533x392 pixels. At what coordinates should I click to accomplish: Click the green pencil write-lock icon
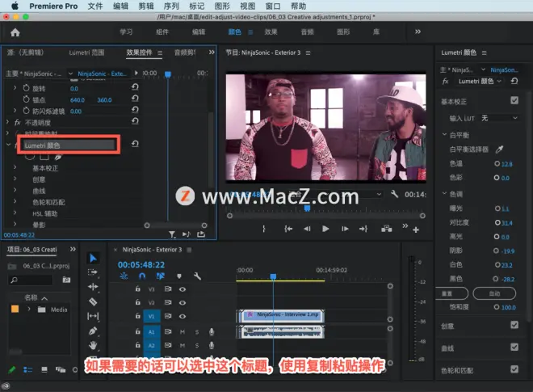click(12, 369)
